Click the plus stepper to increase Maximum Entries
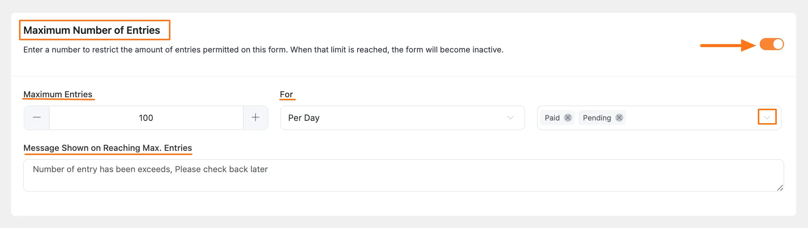This screenshot has height=228, width=808. (x=255, y=118)
